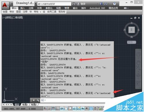Switch to 注释 ribbon tab
The width and height of the screenshot is (144, 112).
31,8
